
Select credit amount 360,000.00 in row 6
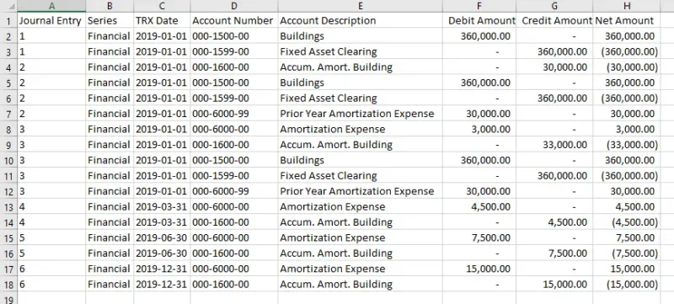[x=554, y=99]
